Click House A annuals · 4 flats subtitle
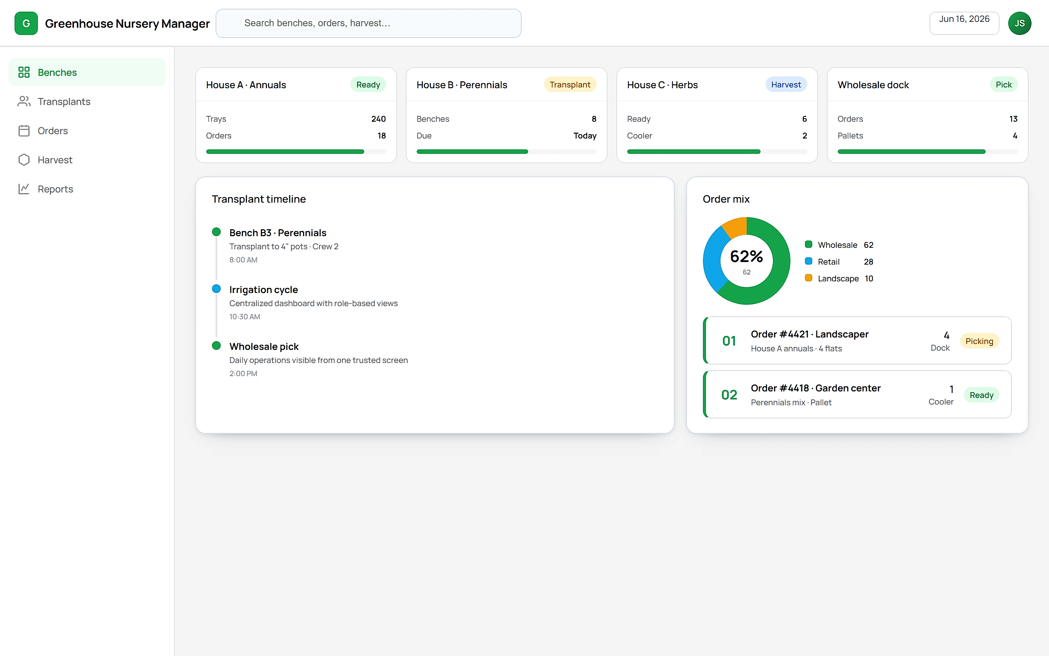 796,348
